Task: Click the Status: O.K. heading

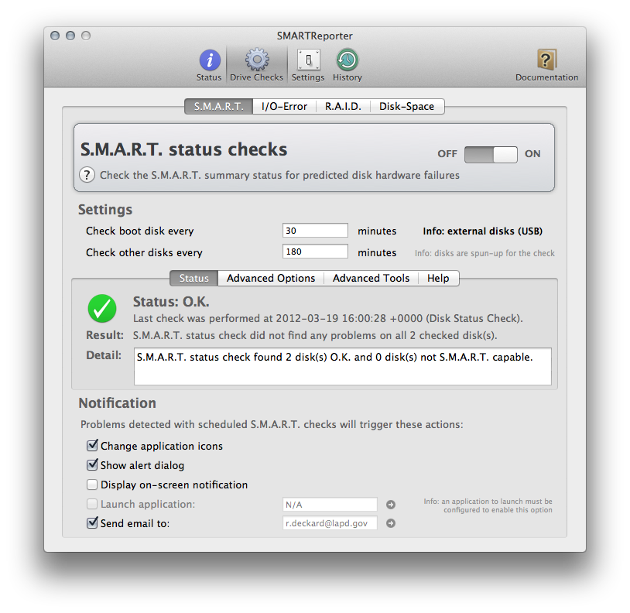Action: pyautogui.click(x=171, y=302)
